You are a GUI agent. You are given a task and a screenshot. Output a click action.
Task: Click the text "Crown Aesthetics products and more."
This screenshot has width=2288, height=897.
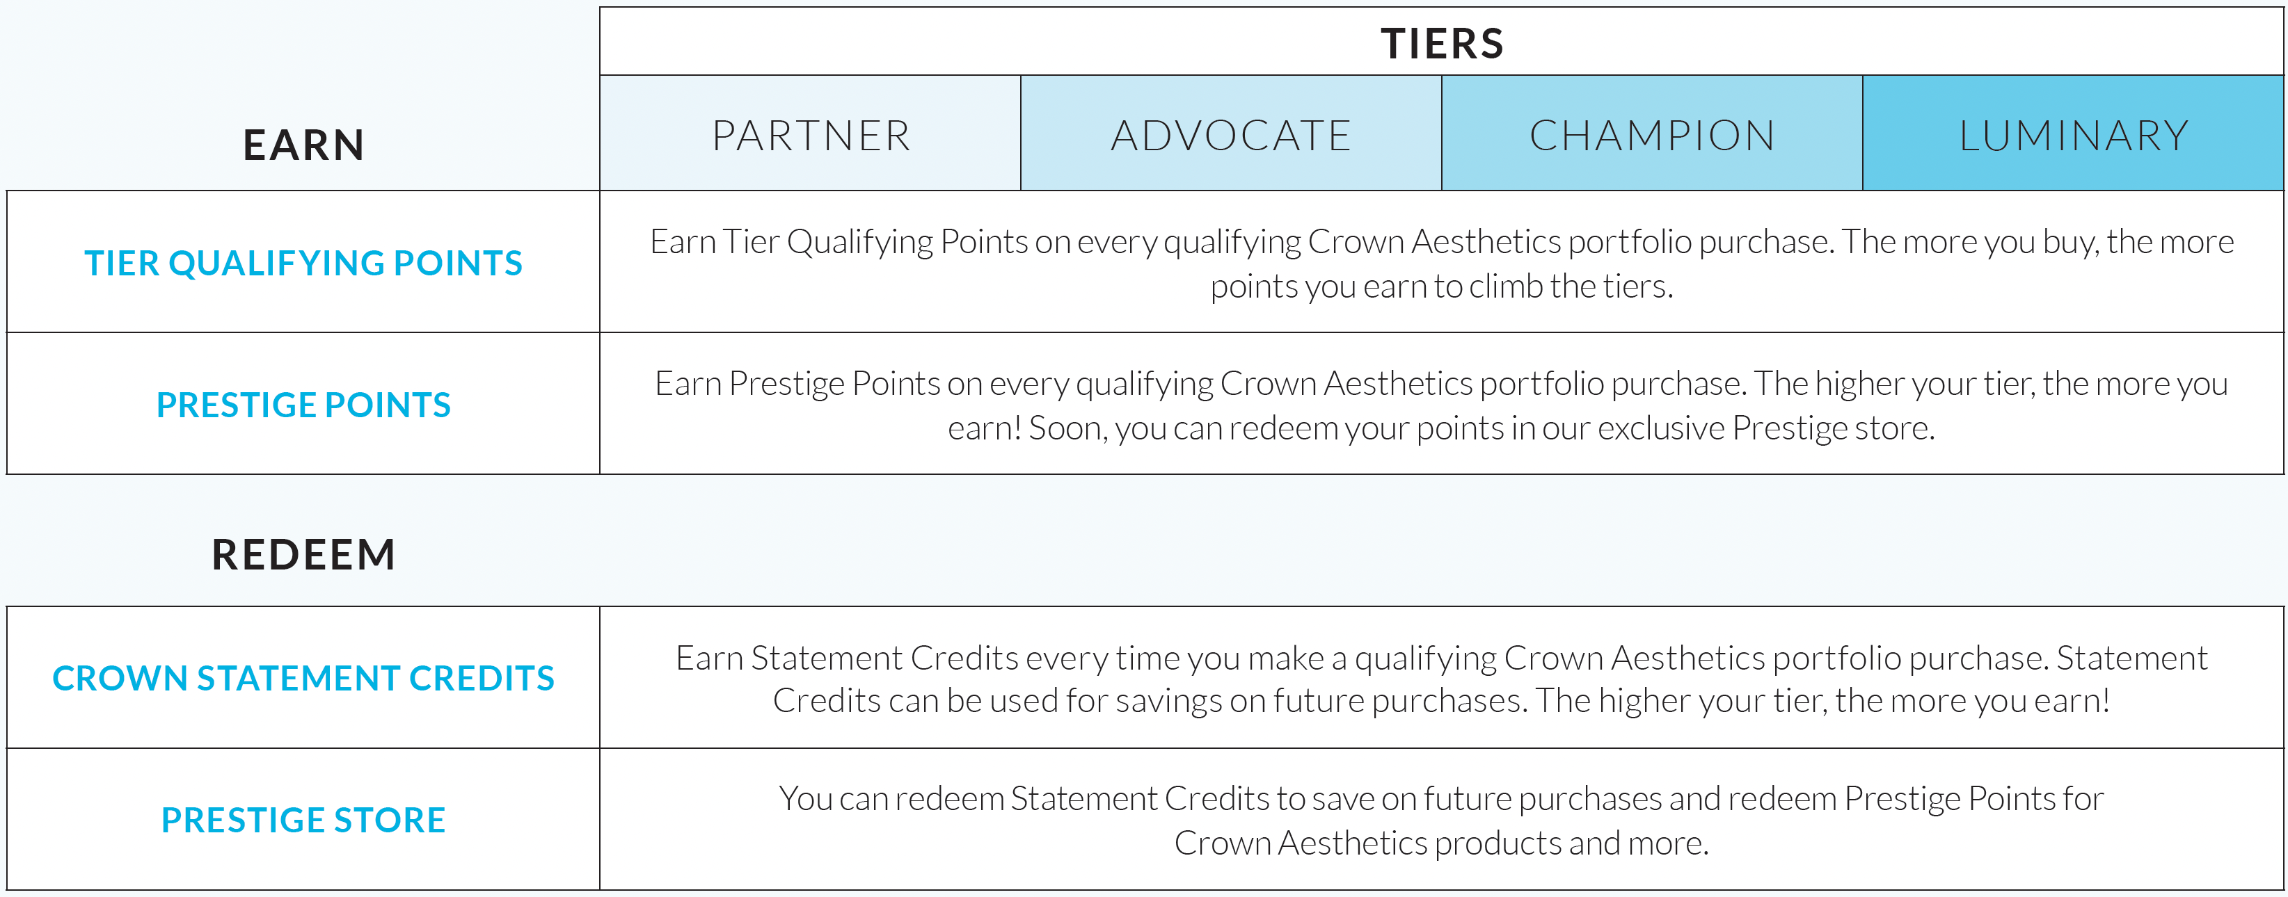click(1442, 843)
